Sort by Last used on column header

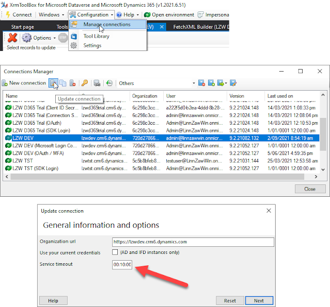coord(292,96)
